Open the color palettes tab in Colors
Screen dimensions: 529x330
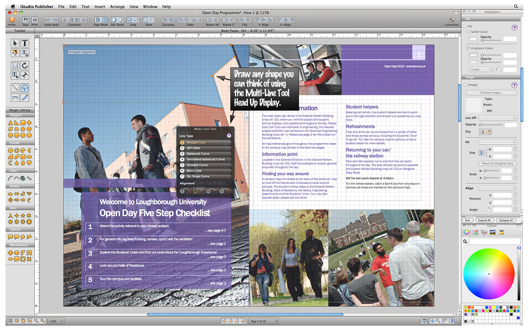(484, 232)
